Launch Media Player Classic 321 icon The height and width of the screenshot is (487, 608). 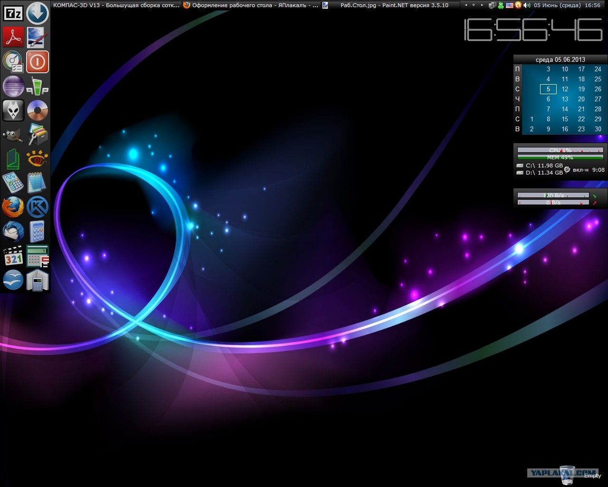pos(13,256)
